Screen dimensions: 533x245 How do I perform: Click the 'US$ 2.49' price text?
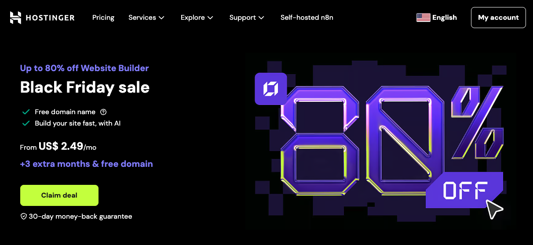61,147
